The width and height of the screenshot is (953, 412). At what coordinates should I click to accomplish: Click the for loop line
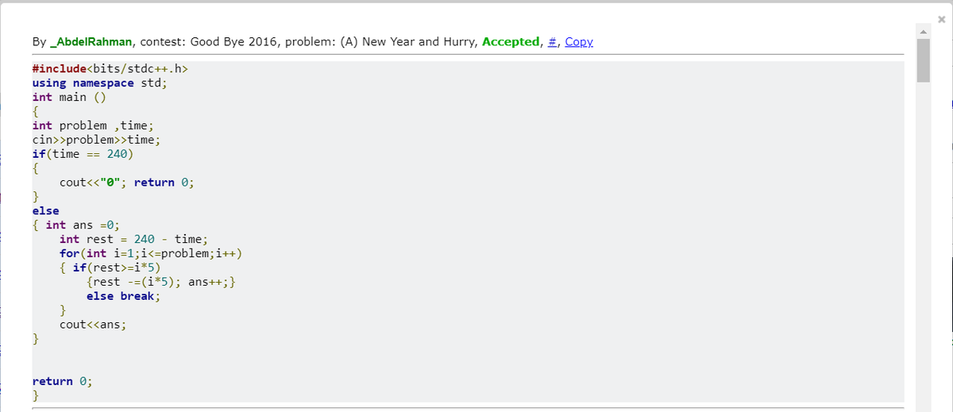151,254
